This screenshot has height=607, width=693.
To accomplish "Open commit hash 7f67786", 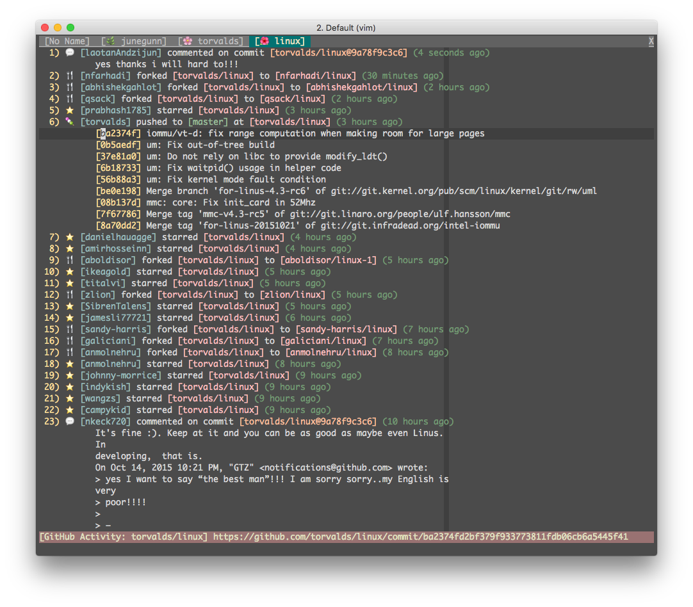I will tap(118, 214).
